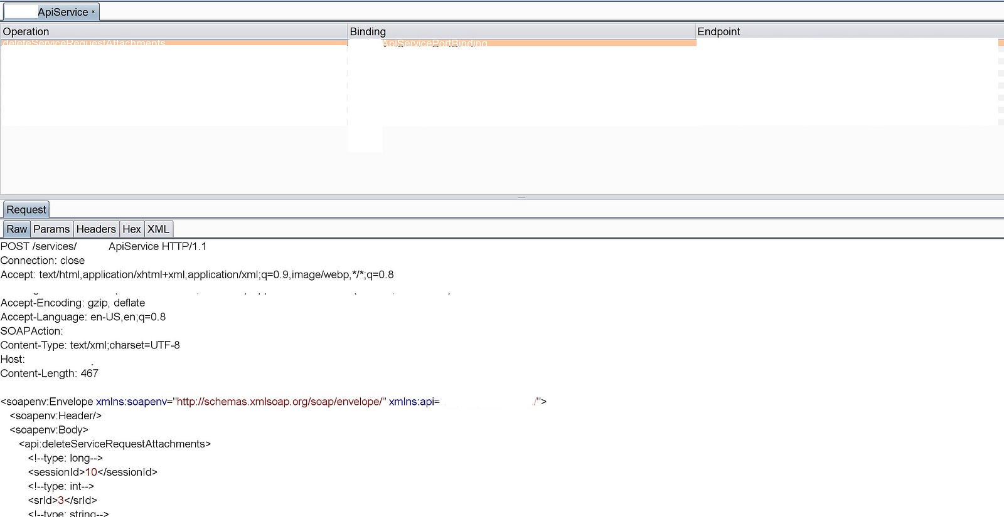1004x517 pixels.
Task: Switch to the Headers view tab
Action: [96, 229]
